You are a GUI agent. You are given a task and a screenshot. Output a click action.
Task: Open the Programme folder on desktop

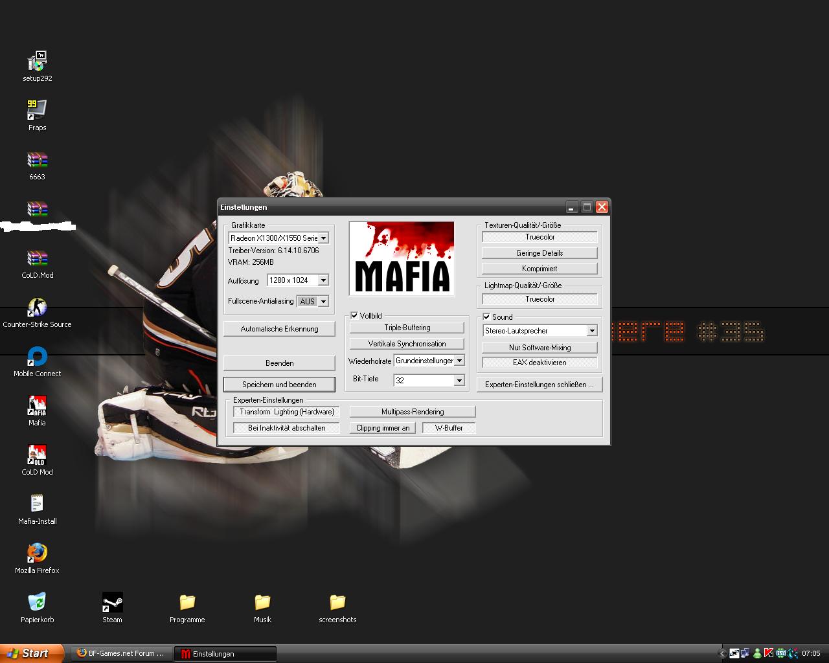click(187, 608)
